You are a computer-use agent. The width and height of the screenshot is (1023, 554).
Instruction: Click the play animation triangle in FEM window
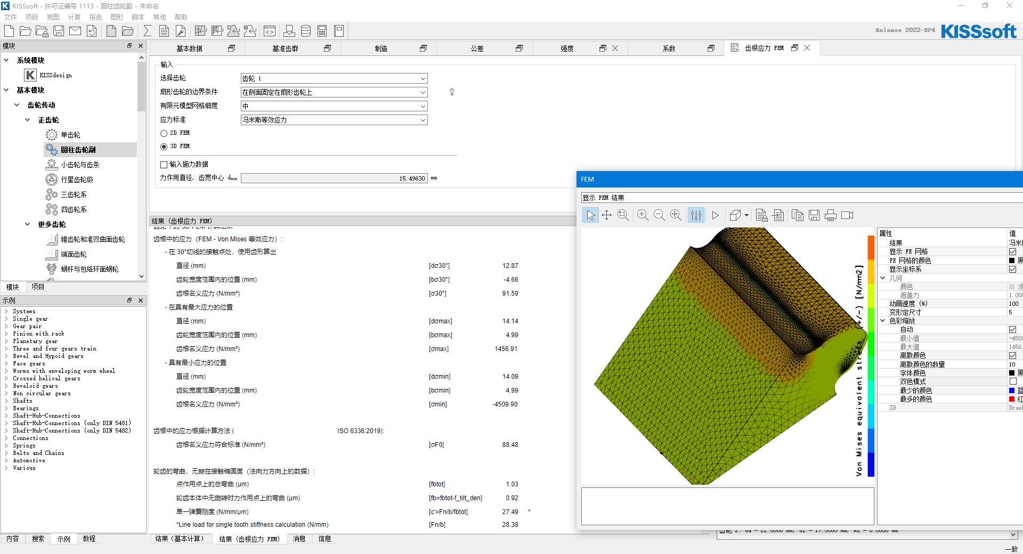(715, 215)
